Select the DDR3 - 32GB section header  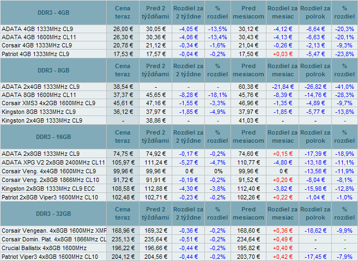point(53,214)
